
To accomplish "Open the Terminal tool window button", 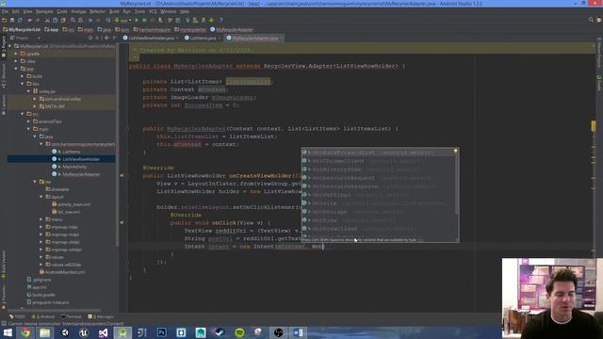I will pyautogui.click(x=72, y=316).
